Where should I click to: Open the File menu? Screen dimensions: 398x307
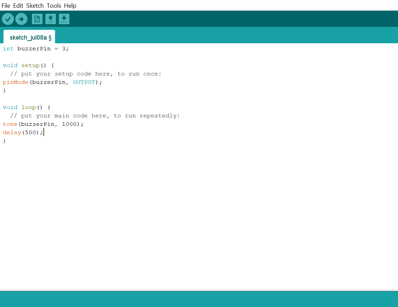(x=6, y=6)
